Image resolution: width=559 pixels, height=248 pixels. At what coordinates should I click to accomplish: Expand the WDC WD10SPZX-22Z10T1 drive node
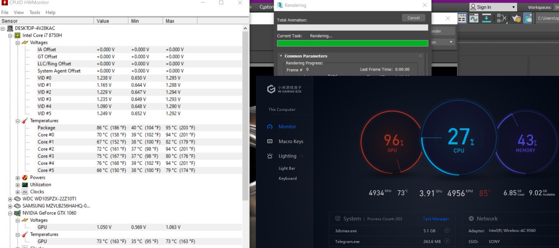10,199
